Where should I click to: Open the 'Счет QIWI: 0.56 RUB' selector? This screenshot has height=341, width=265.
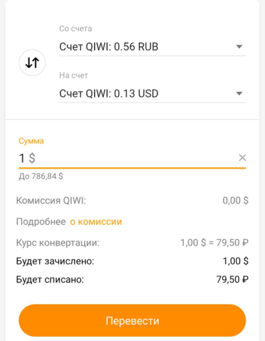[153, 47]
